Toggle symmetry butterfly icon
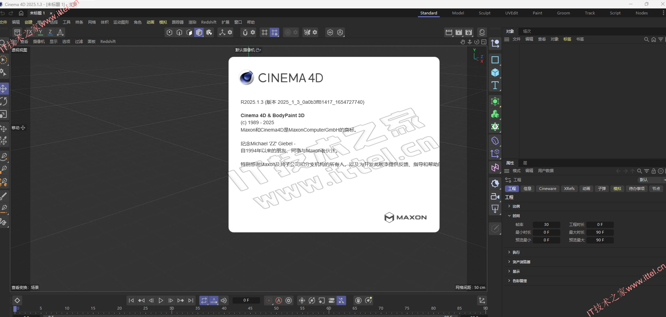666x317 pixels. [307, 32]
